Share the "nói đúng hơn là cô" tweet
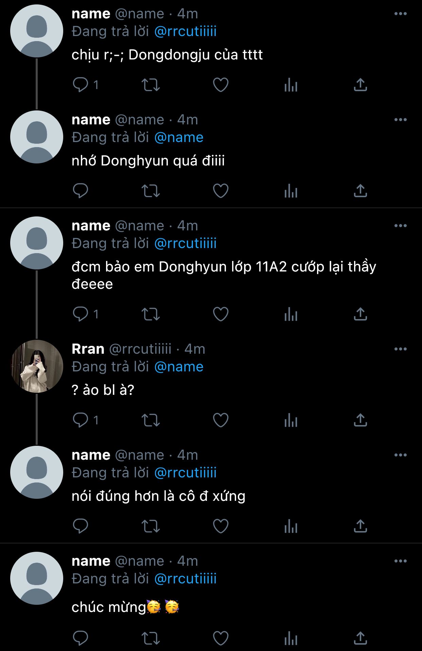The height and width of the screenshot is (651, 422). tap(361, 526)
